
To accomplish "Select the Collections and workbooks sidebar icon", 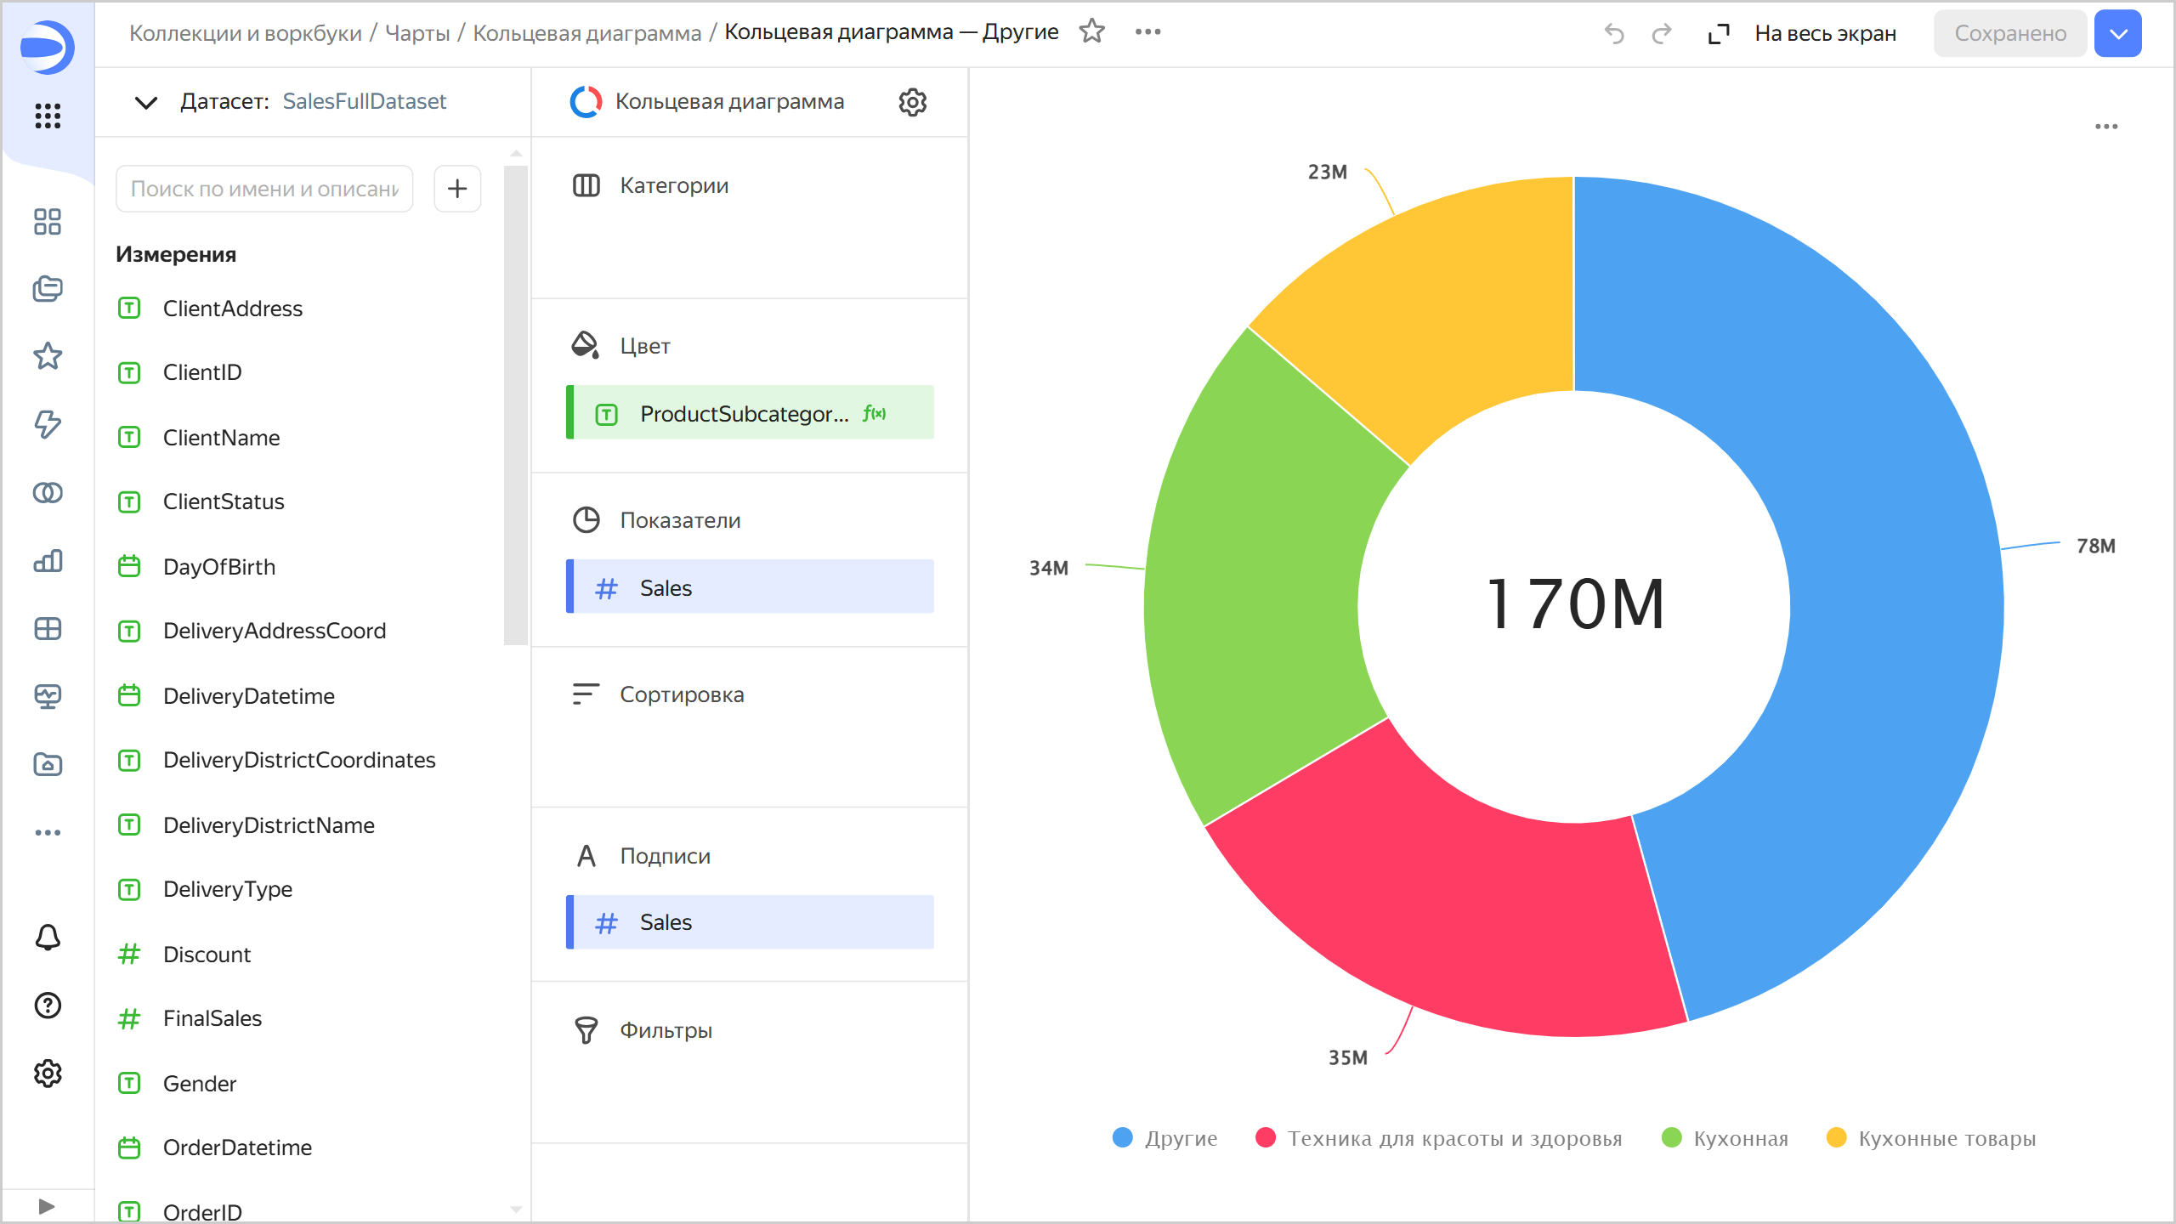I will (x=48, y=289).
